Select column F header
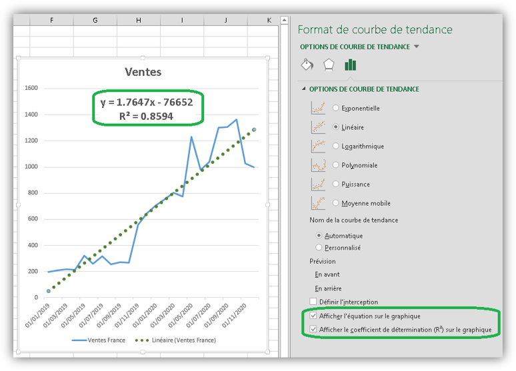Image resolution: width=516 pixels, height=371 pixels. 51,21
